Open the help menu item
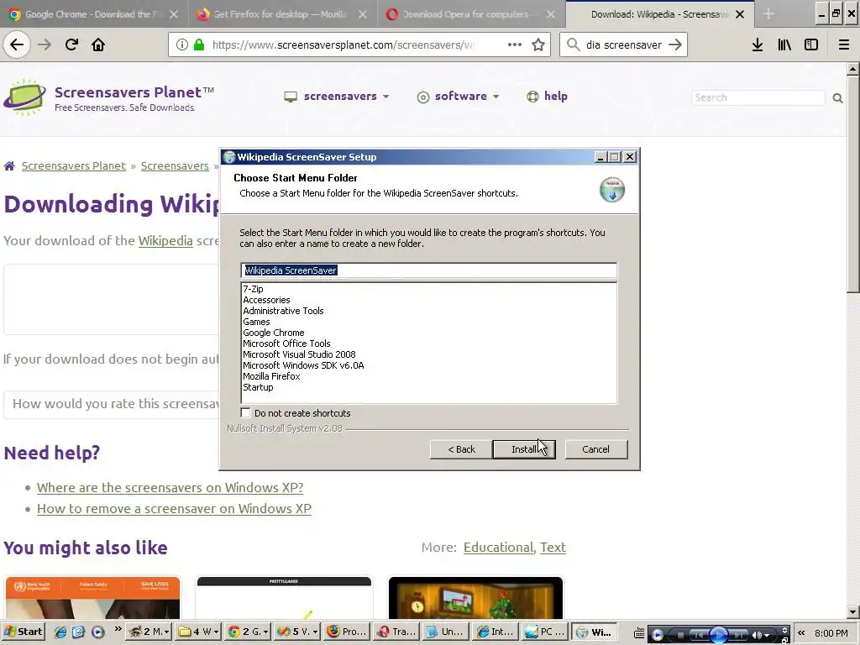860x645 pixels. (548, 97)
